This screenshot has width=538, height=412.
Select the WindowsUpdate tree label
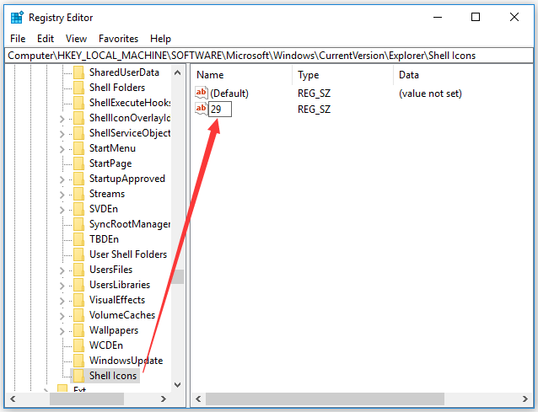coord(126,361)
